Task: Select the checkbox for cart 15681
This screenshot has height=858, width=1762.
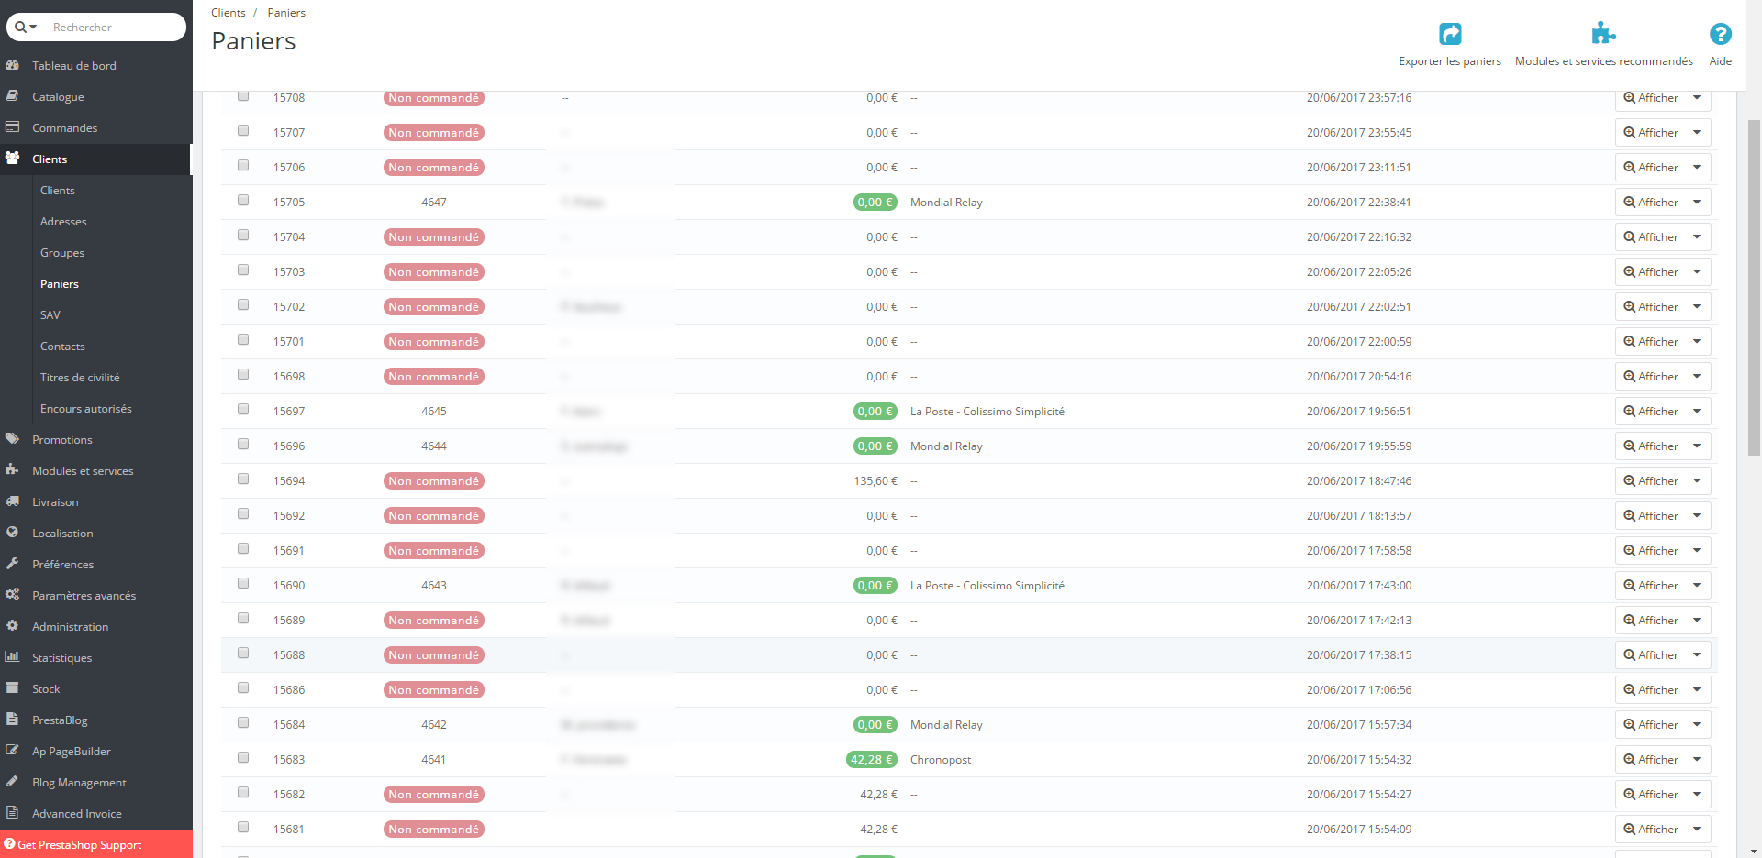Action: coord(243,828)
